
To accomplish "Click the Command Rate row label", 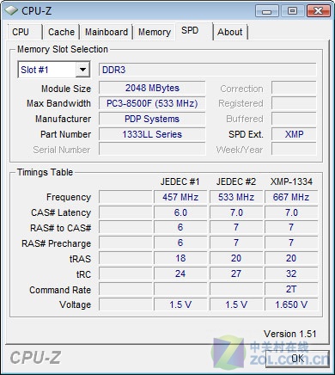I will tap(60, 290).
